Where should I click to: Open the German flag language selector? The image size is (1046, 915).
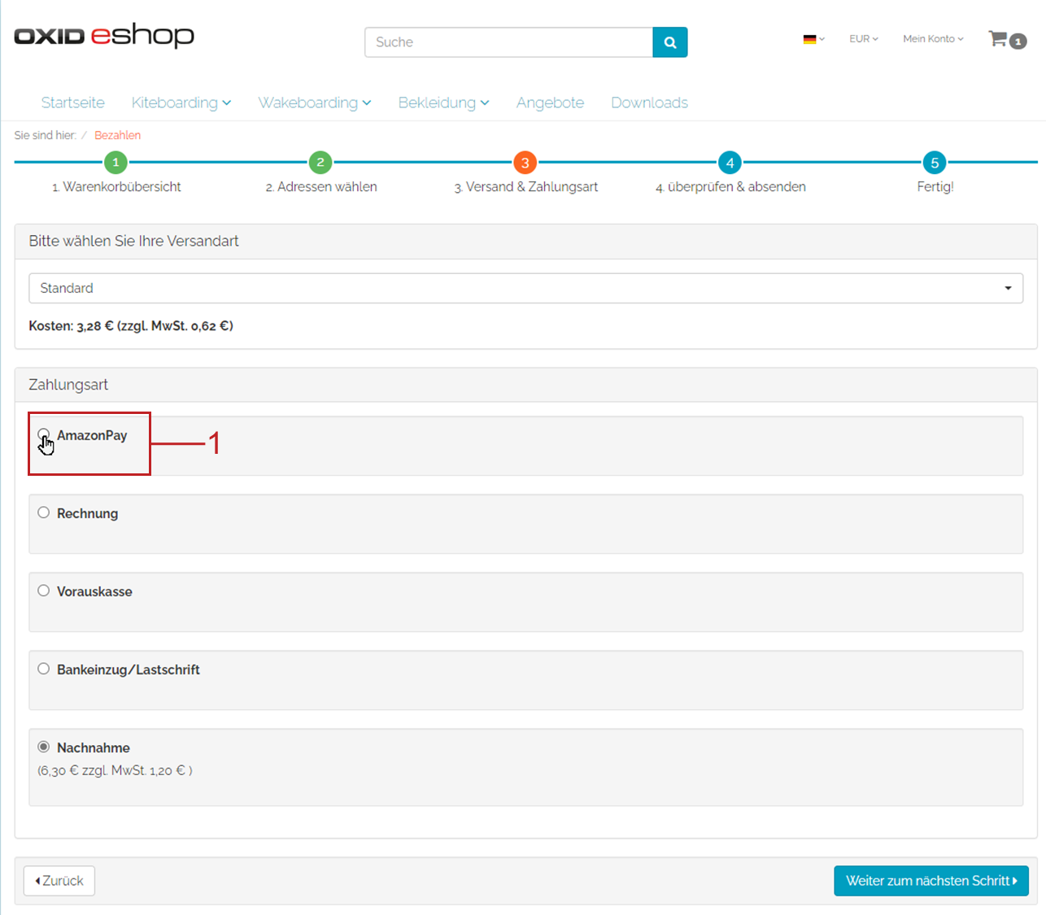coord(813,39)
